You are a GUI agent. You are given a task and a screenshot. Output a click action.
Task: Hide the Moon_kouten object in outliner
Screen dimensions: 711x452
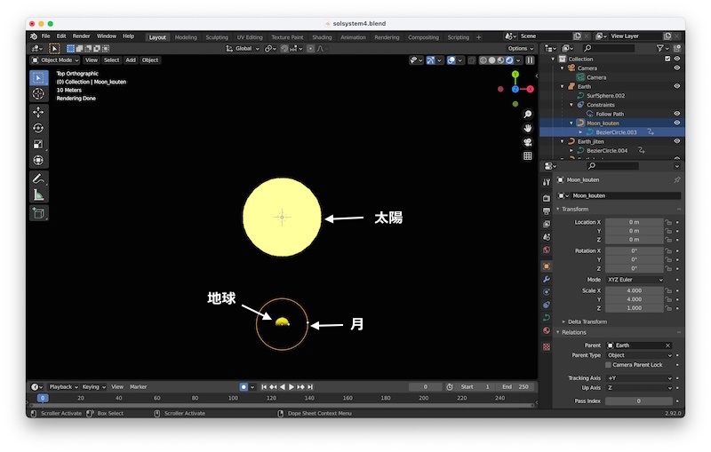pos(676,123)
